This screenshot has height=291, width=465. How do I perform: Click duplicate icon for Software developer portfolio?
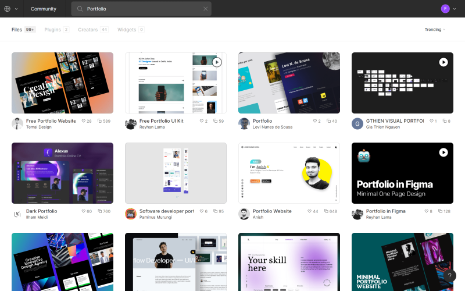(215, 211)
